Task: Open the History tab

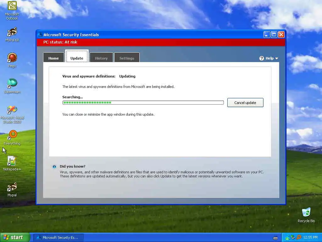Action: point(101,57)
